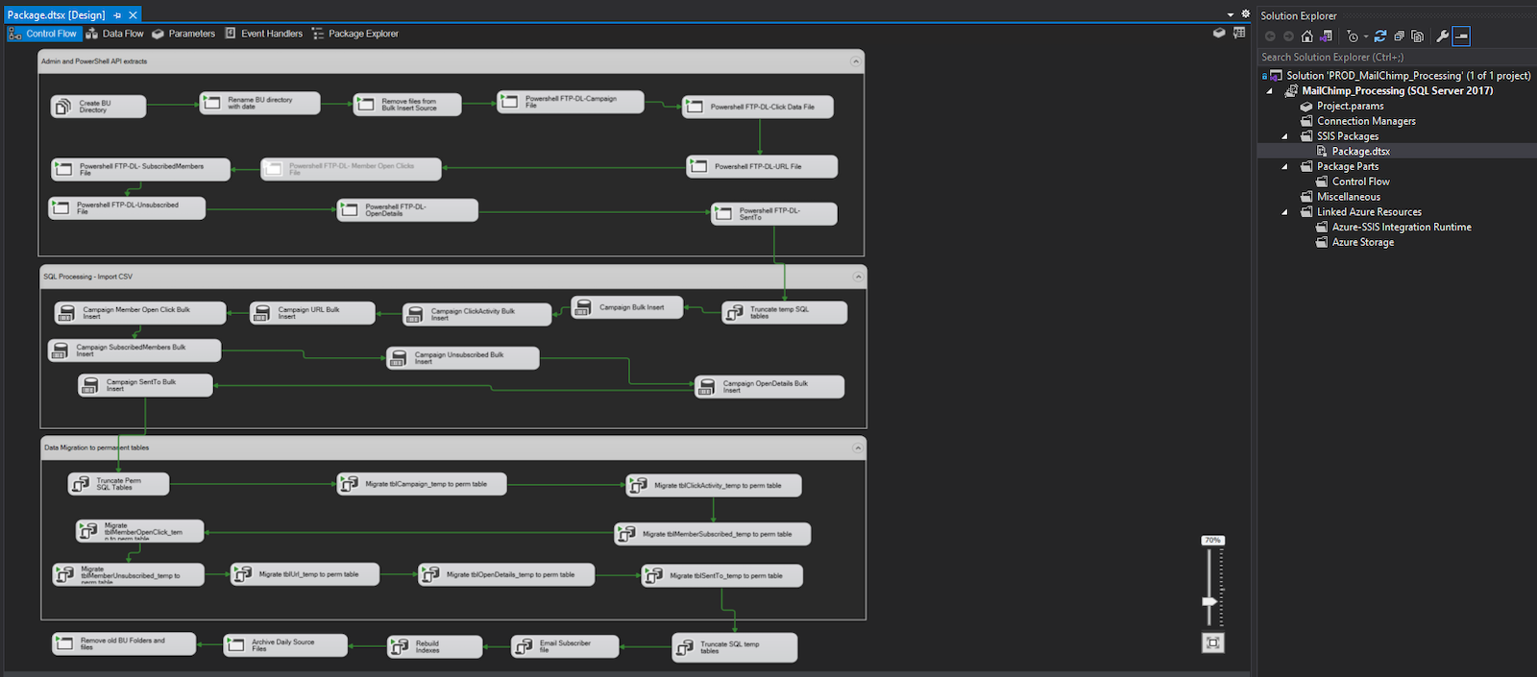Select Campaign OpenDetails Bulk Insert task

point(768,387)
